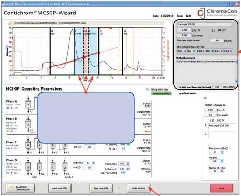Click the green compute gradient button
The image size is (241, 196).
pos(161,93)
